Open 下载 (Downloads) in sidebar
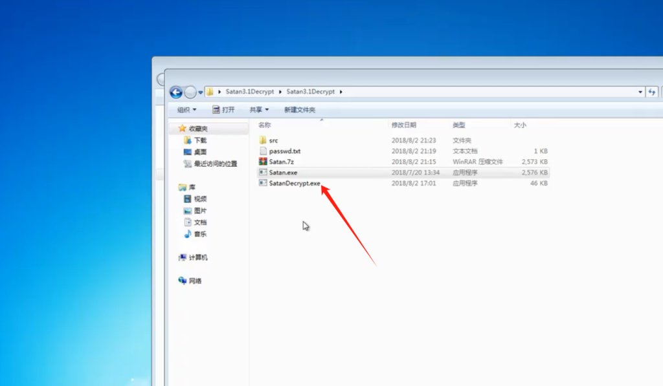663x386 pixels. tap(200, 141)
